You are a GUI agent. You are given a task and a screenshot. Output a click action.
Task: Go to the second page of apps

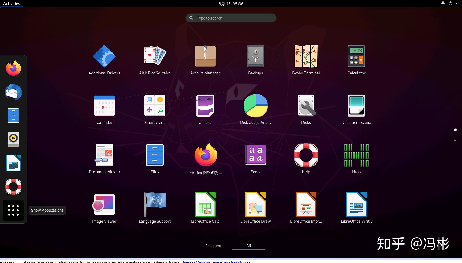click(455, 140)
